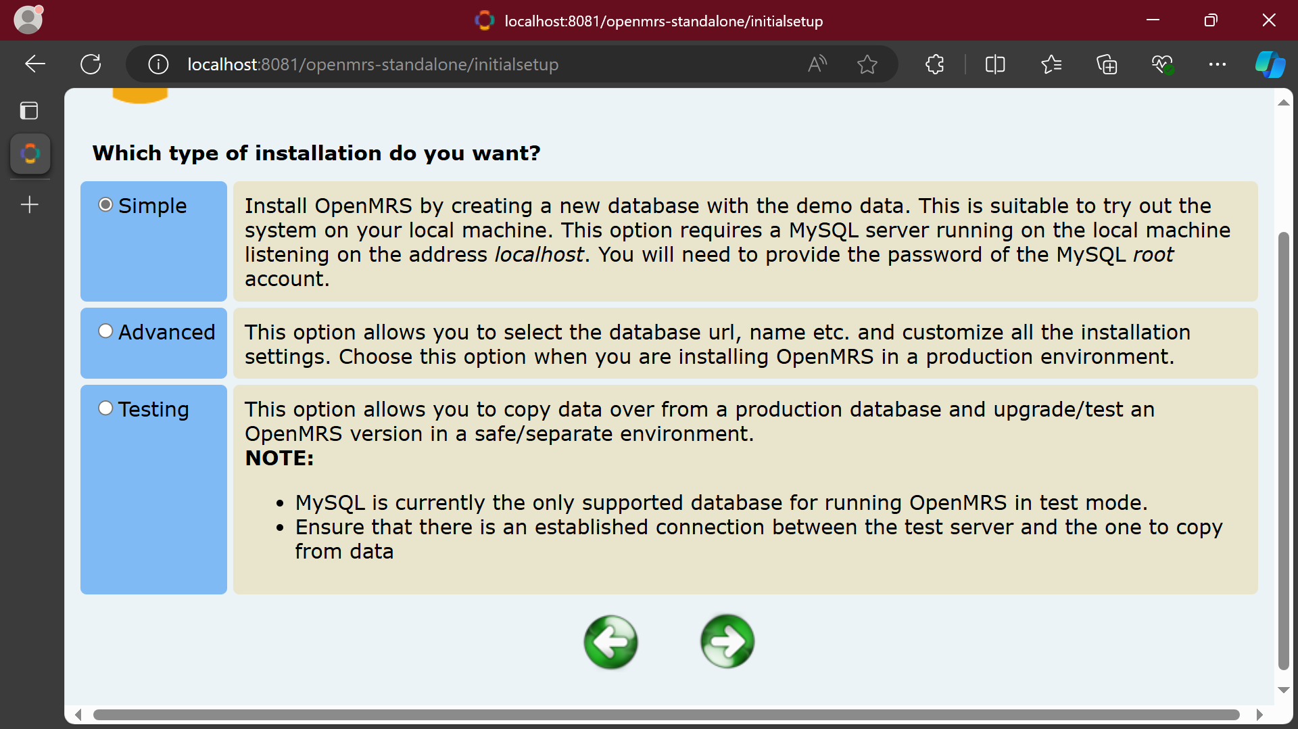Open Browser essentials heart icon

[x=1162, y=64]
